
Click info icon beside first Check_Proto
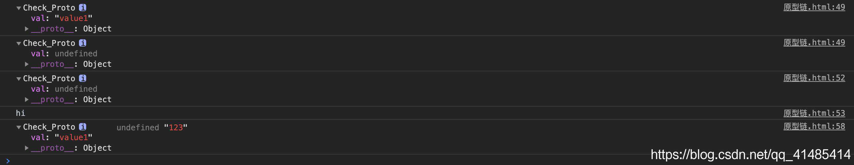tap(83, 8)
